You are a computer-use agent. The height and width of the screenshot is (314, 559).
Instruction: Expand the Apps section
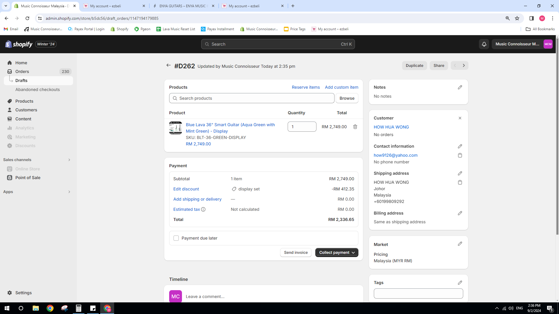69,192
